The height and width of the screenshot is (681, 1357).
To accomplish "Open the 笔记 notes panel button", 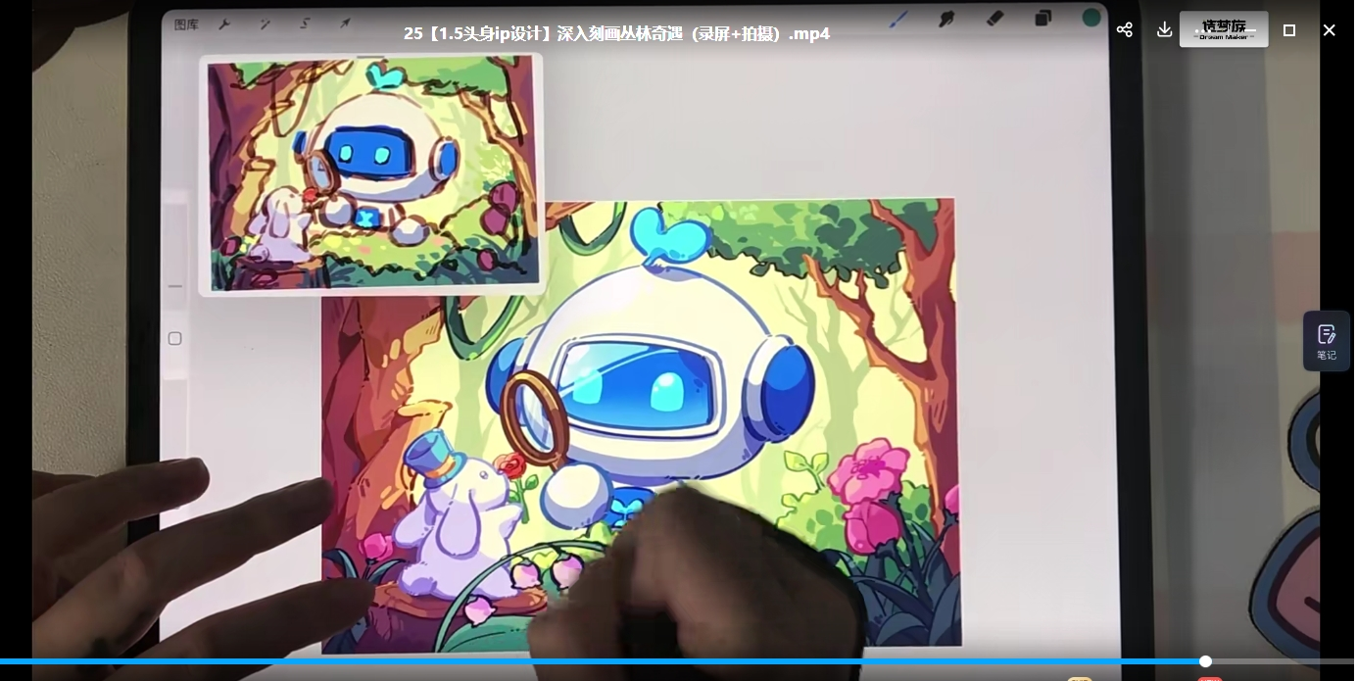I will pos(1327,341).
